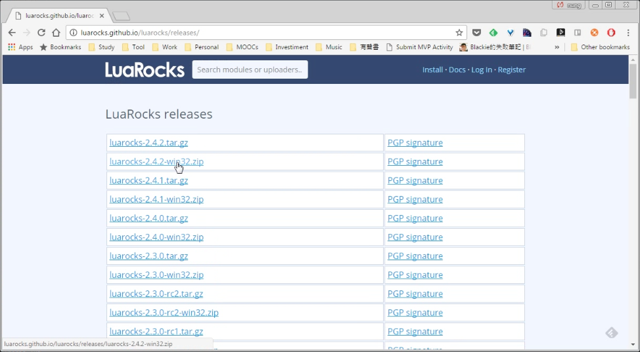The width and height of the screenshot is (640, 352).
Task: Open Submit MVP Activity bookmark
Action: (420, 47)
